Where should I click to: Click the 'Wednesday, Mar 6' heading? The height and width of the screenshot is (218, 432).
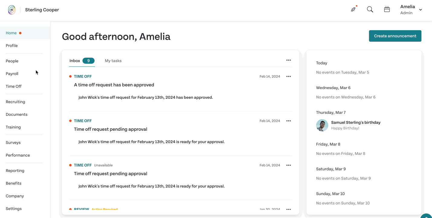333,88
